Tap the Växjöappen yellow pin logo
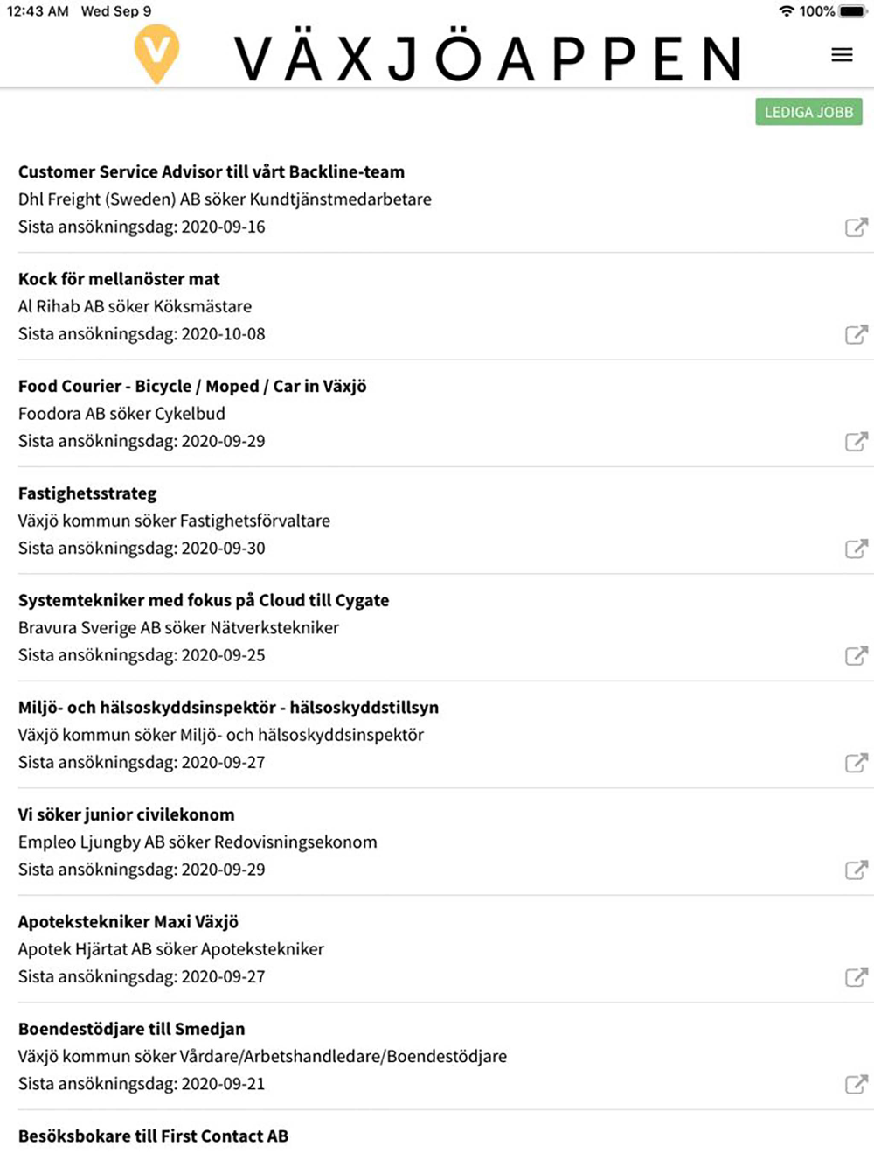 [157, 53]
